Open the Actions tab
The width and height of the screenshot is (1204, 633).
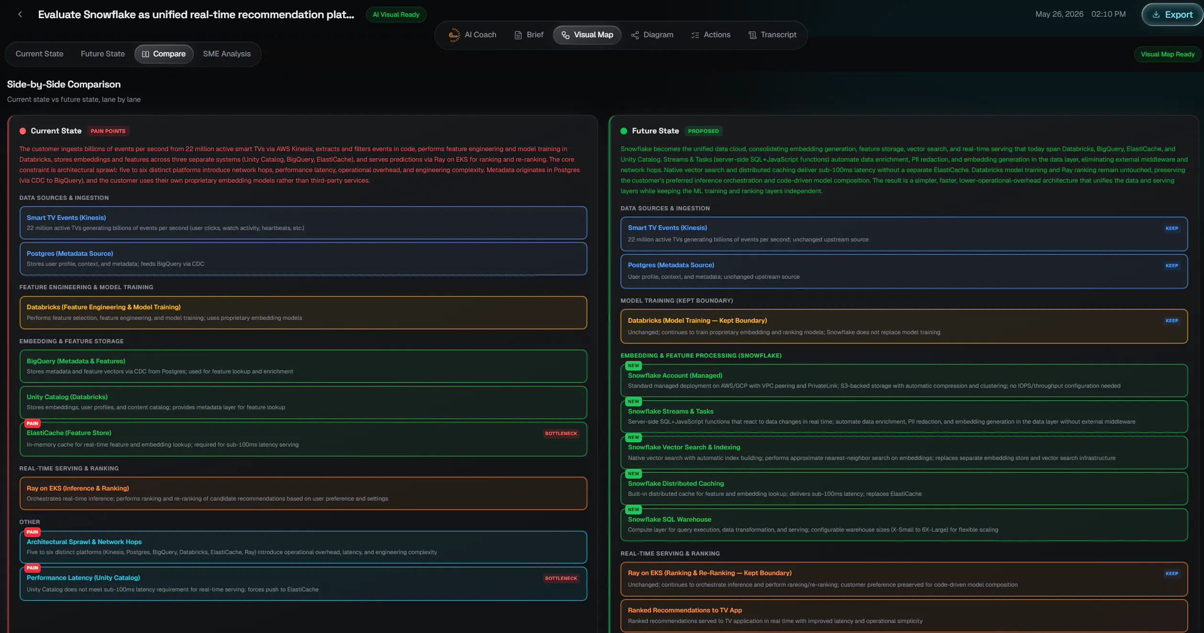tap(711, 35)
